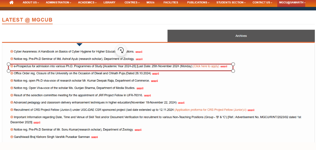316x150 pixels.
Task: Click the Home icon in navigation bar
Action: [x=11, y=3]
